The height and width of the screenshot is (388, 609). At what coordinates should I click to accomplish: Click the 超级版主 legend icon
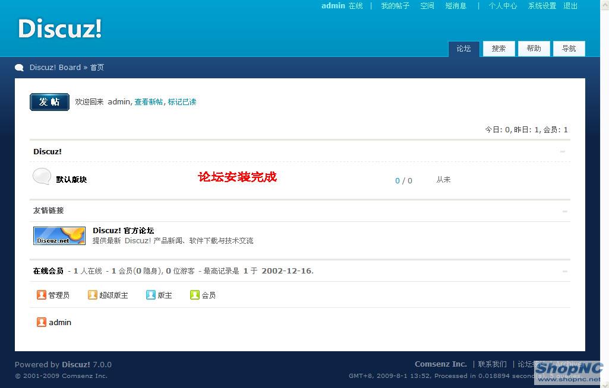click(x=93, y=295)
